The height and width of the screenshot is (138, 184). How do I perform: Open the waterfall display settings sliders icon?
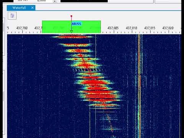pyautogui.click(x=12, y=16)
